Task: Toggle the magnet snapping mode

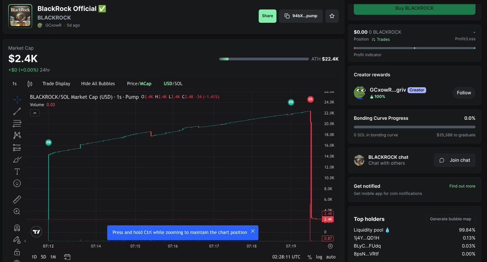Action: 17,227
